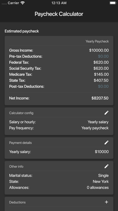Tap the battery icon in status bar
Image resolution: width=118 pixels, height=211 pixels.
[113, 3]
